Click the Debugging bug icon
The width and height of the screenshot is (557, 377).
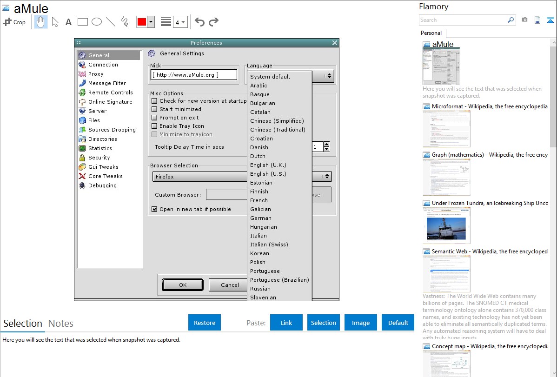82,185
